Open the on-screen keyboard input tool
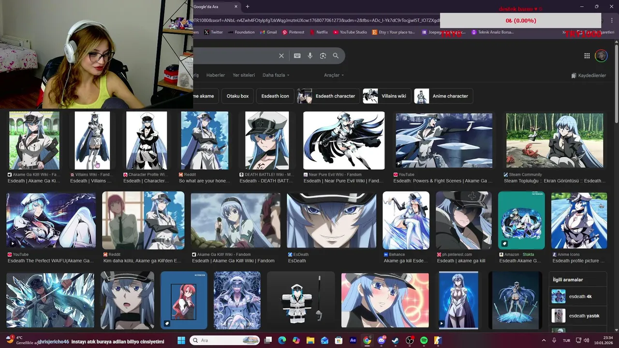 pos(297,56)
